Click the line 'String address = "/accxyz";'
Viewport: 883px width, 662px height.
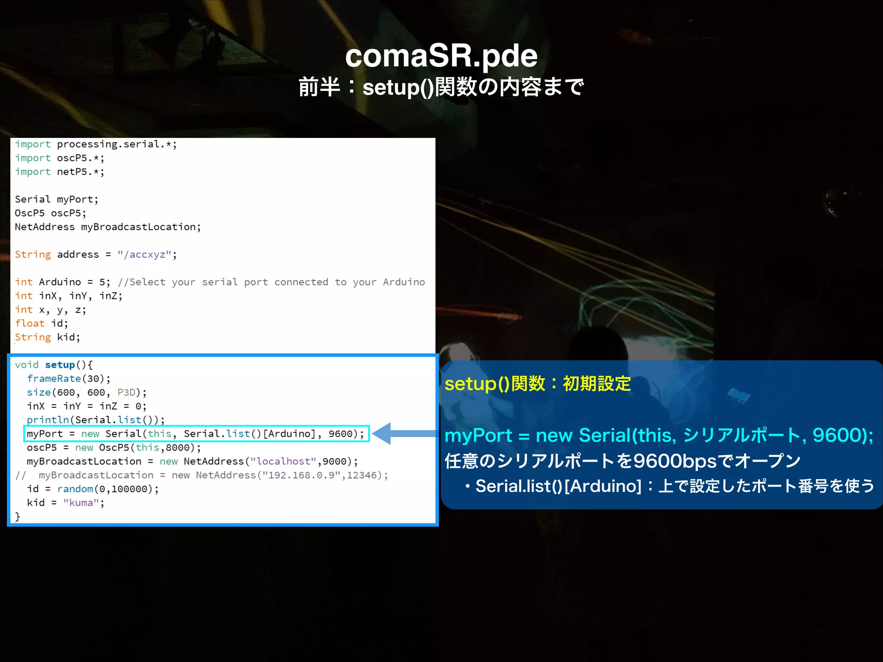(96, 255)
